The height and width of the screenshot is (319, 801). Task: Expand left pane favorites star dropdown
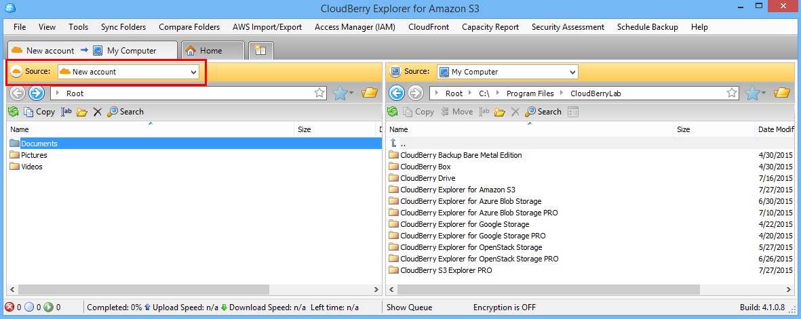pos(351,93)
